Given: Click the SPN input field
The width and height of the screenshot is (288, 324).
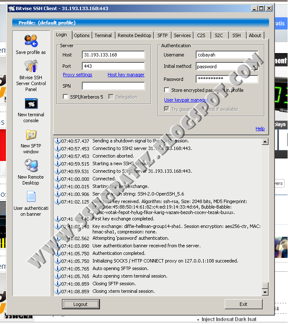Looking at the screenshot, I should point(113,86).
